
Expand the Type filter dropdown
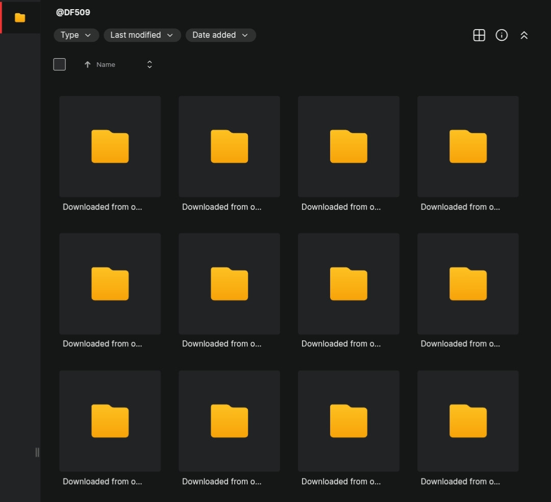[76, 35]
